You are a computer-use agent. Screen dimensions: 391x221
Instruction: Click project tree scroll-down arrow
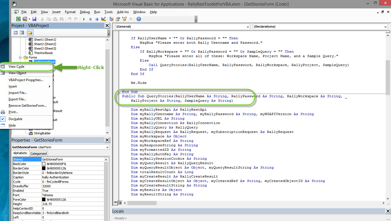click(x=107, y=133)
